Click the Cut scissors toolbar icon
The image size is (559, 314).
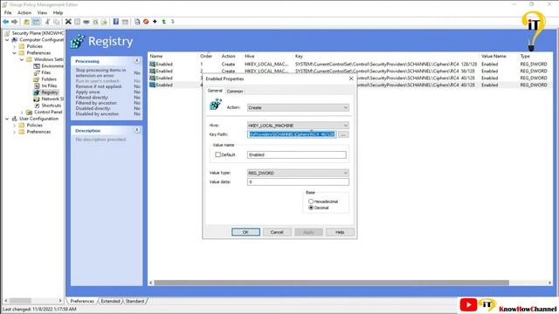[x=47, y=22]
